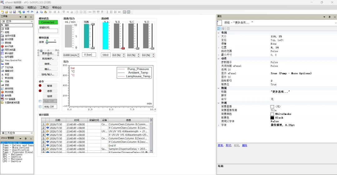Open the 帮助(H) menu
This screenshot has width=337, height=175.
57,7
